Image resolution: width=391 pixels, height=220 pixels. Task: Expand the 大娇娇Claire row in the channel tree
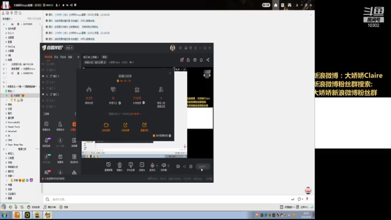[x=4, y=68]
